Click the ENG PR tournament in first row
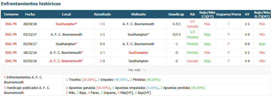The width and height of the screenshot is (271, 96). coord(11,24)
